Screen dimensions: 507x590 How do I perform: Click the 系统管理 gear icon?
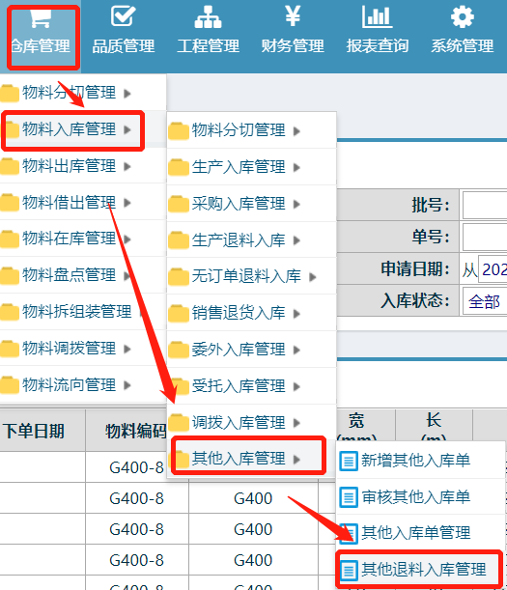[463, 17]
